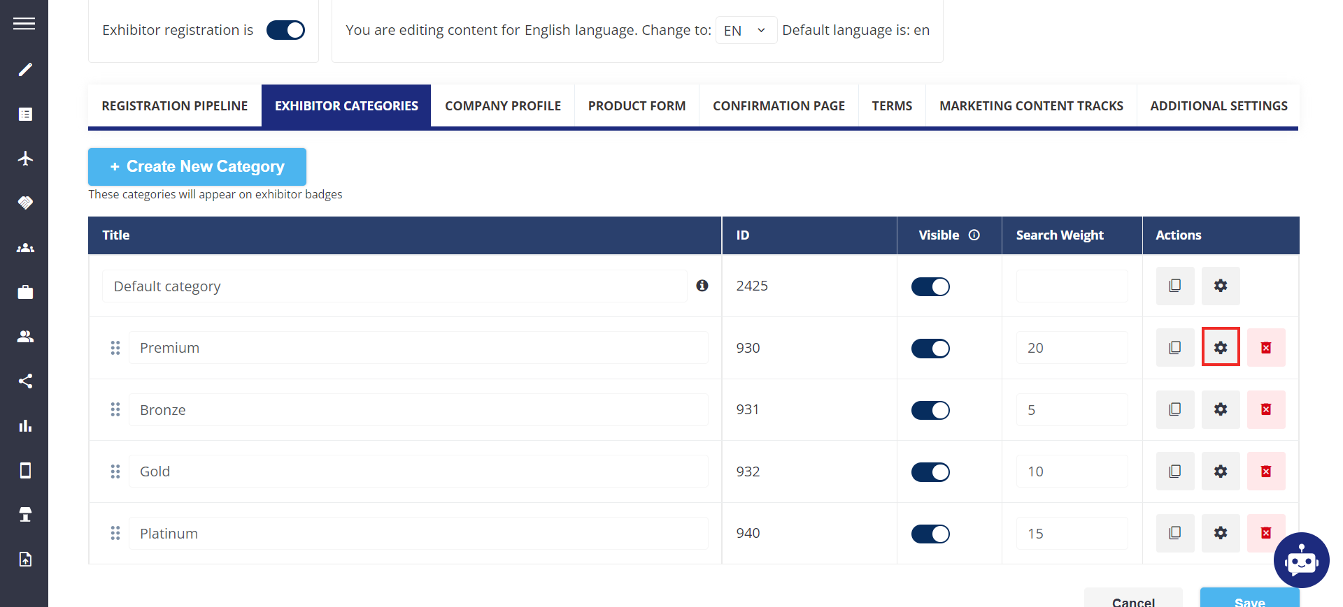Screen dimensions: 1343x607
Task: Click the Cancel button
Action: pyautogui.click(x=1133, y=599)
